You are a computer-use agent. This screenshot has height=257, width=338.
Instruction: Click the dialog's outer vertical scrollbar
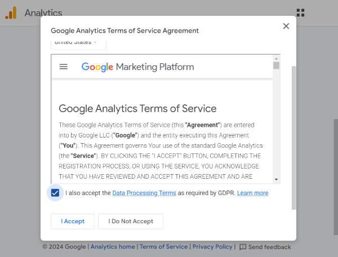coord(292,135)
